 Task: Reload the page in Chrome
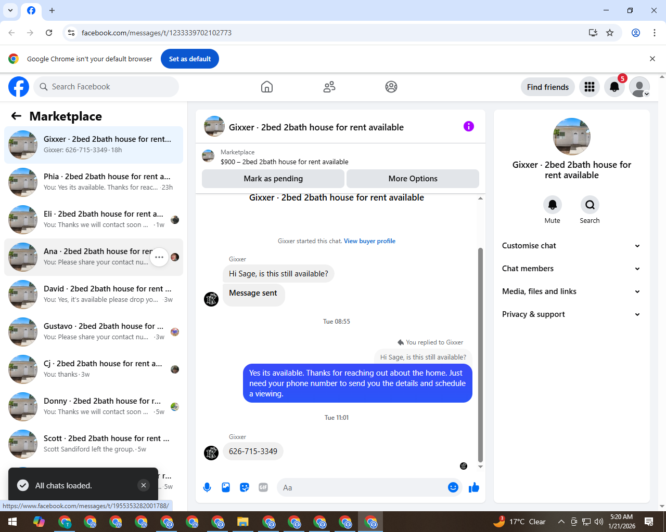49,33
